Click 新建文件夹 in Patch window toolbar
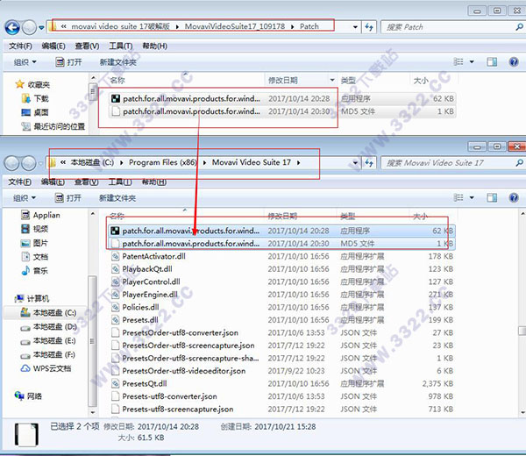 pos(117,62)
